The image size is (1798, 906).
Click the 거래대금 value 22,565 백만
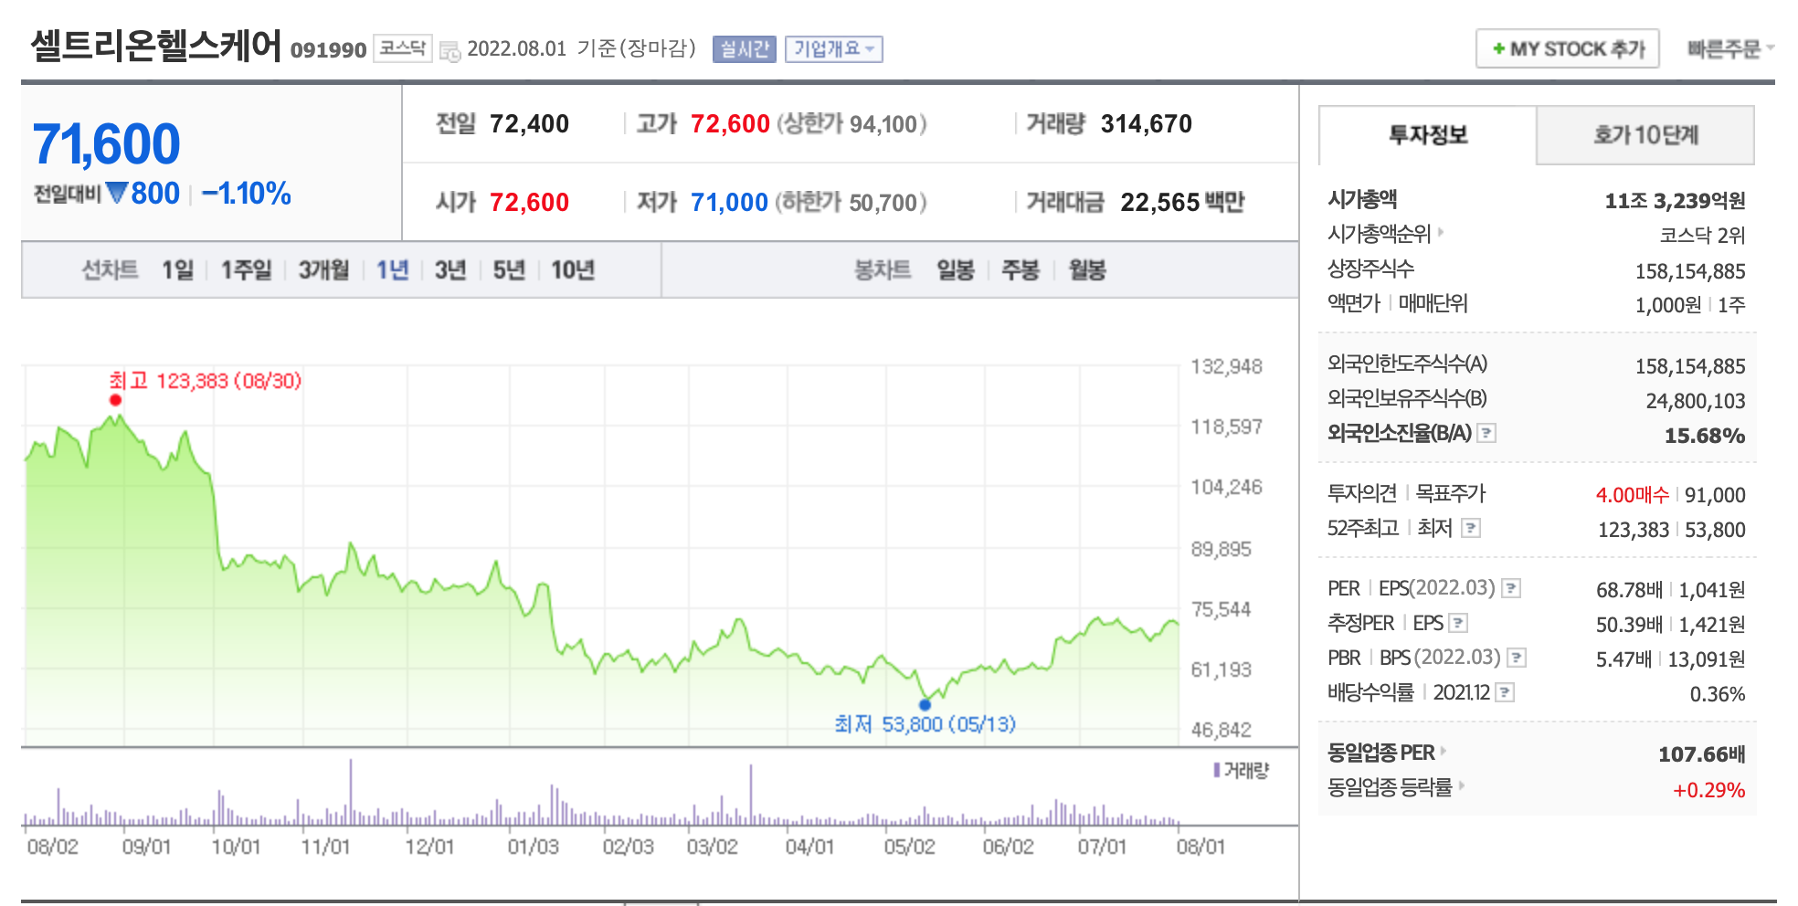click(1182, 202)
